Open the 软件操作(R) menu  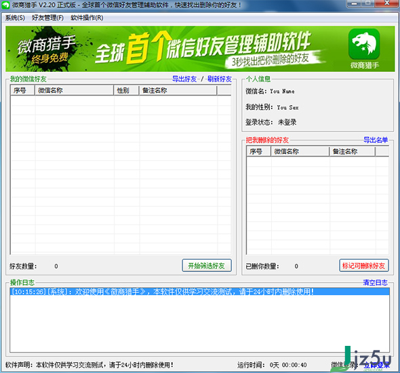click(x=87, y=18)
